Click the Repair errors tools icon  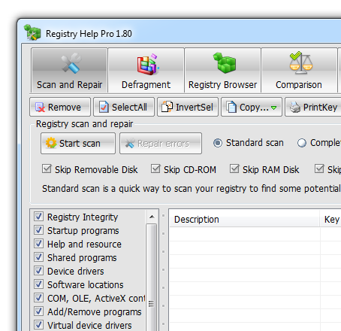(x=130, y=143)
